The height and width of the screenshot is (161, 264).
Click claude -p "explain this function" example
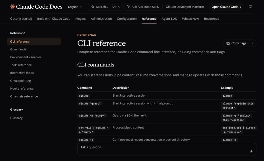coord(236,118)
